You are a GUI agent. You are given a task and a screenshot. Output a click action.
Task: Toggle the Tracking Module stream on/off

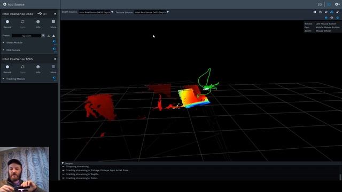point(54,78)
